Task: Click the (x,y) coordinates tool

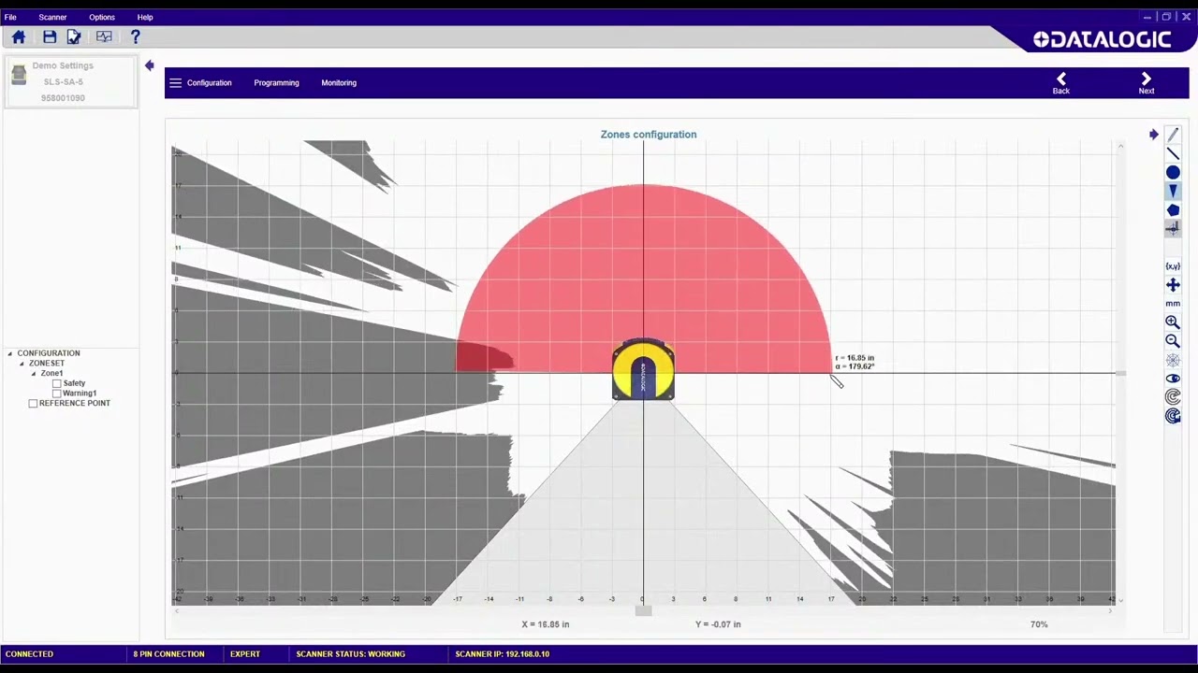Action: coord(1173,266)
